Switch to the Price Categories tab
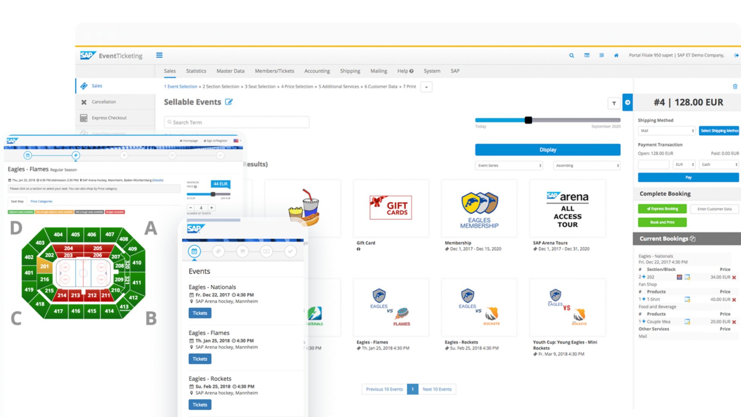 41,201
